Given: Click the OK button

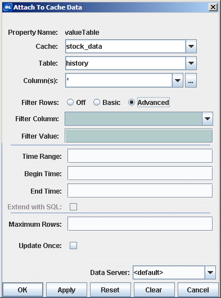Looking at the screenshot, I should point(22,290).
